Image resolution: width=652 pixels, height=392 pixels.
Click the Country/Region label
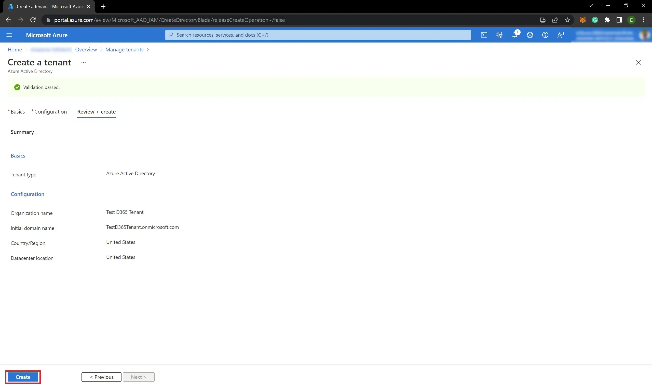click(28, 243)
